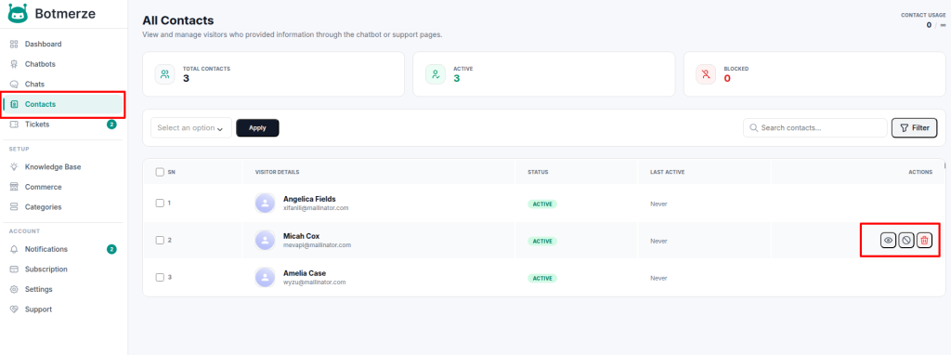Click the Actions column header
Screen dimensions: 951x355
point(920,172)
